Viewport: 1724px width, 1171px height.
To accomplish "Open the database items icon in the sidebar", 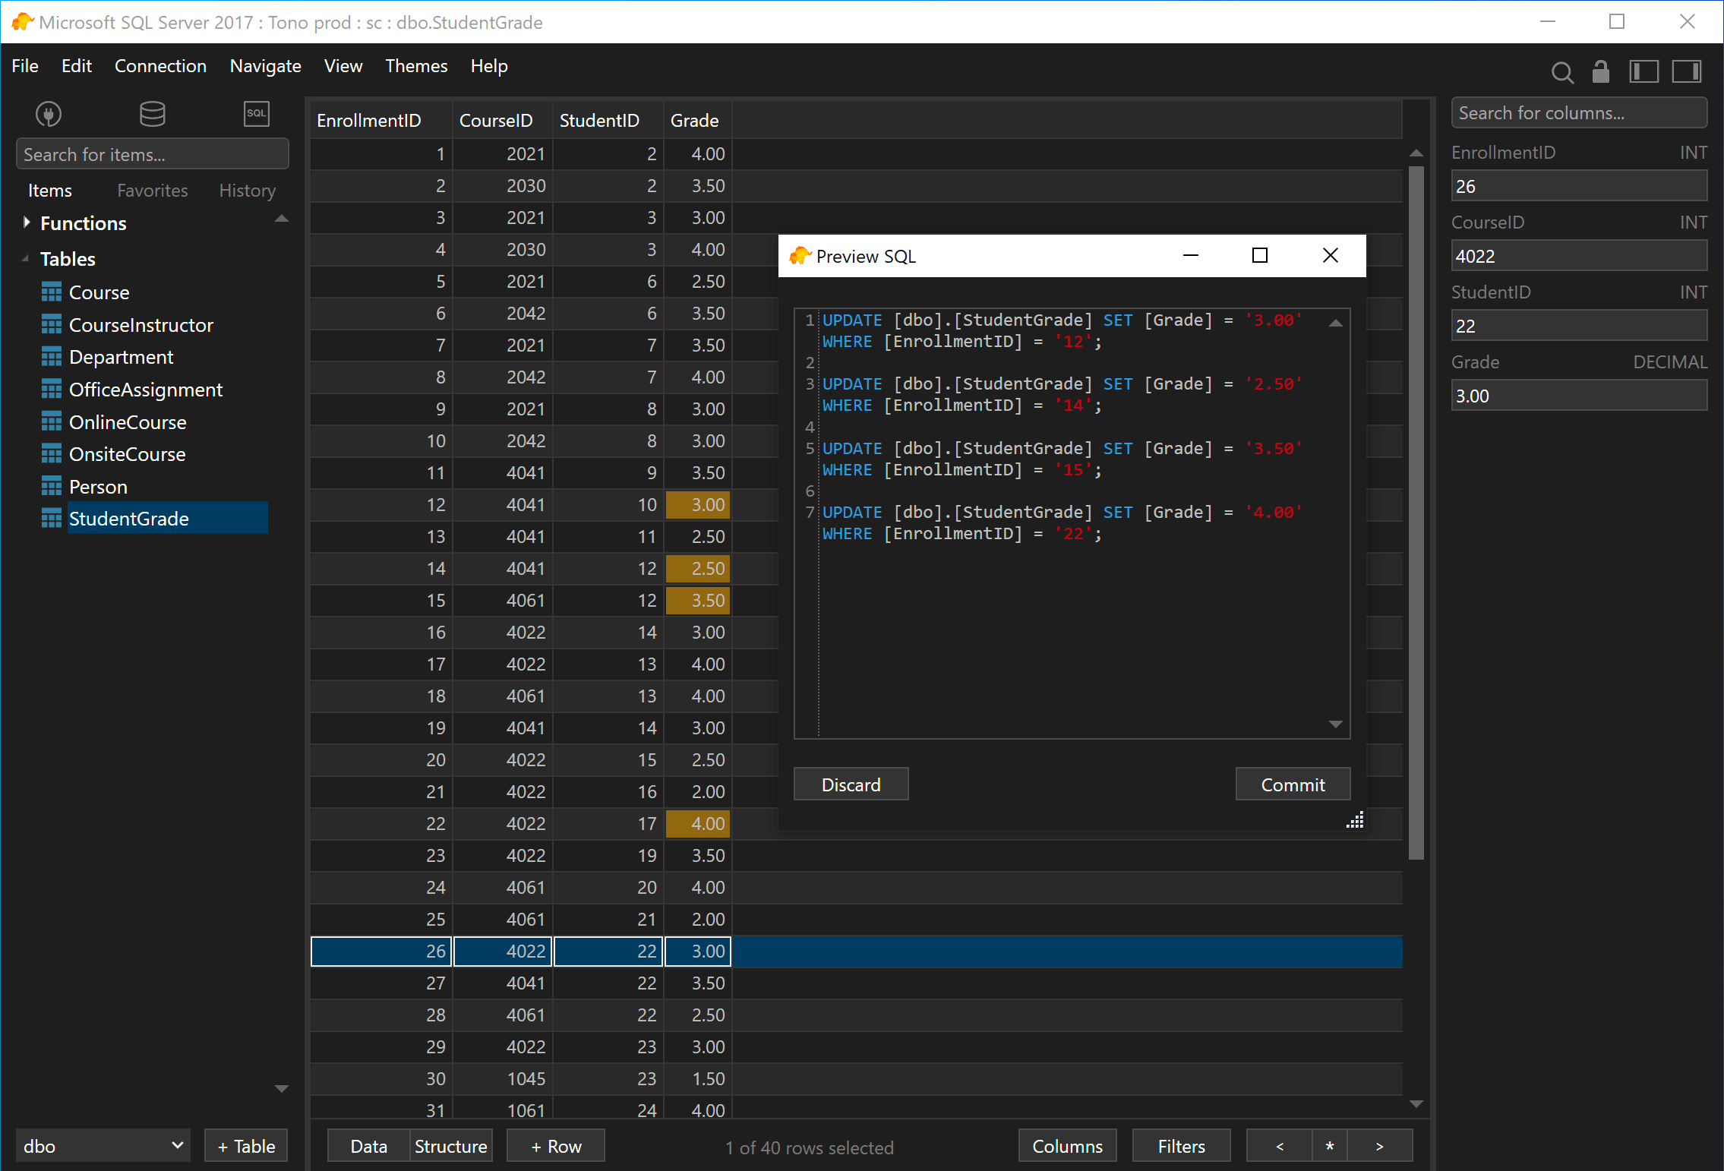I will coord(152,114).
